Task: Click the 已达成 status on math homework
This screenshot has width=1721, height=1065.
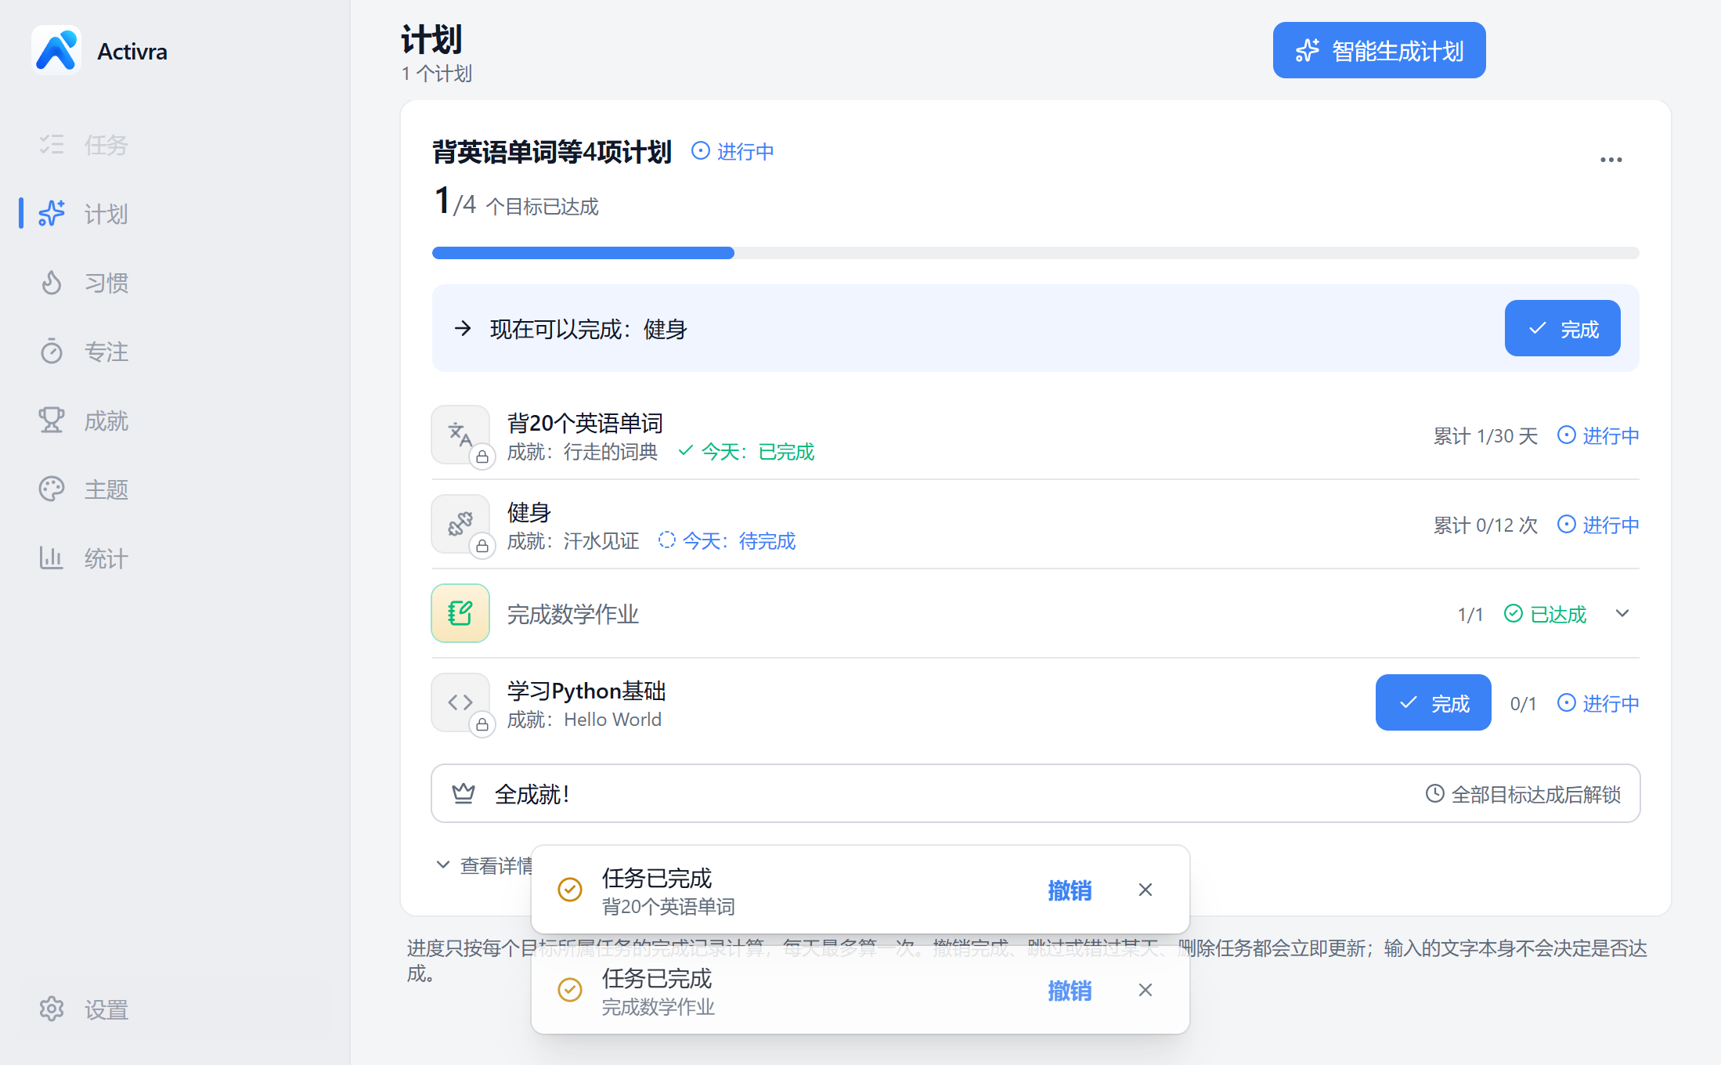Action: (x=1546, y=615)
